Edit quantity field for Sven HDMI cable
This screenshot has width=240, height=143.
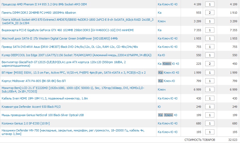[x=210, y=98]
